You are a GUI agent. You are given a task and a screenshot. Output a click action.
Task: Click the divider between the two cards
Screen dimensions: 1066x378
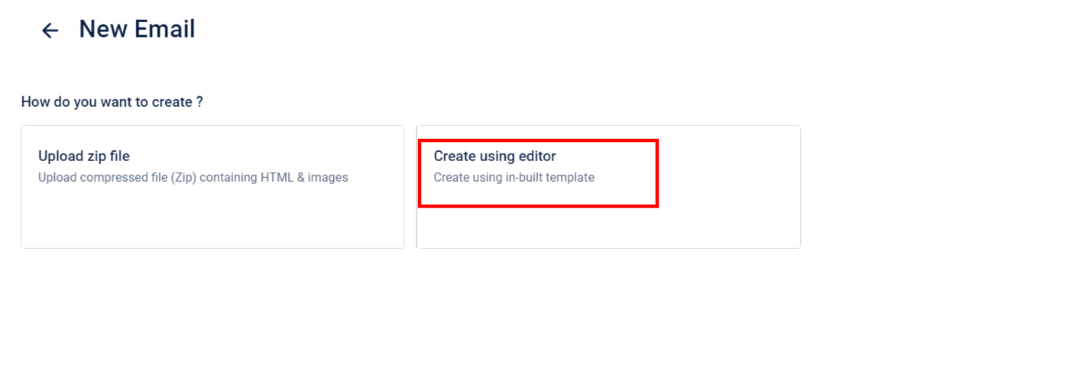[416, 187]
